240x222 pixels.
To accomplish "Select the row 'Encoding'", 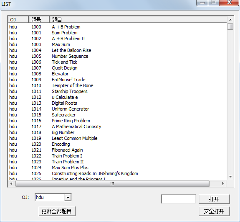I will point(117,144).
